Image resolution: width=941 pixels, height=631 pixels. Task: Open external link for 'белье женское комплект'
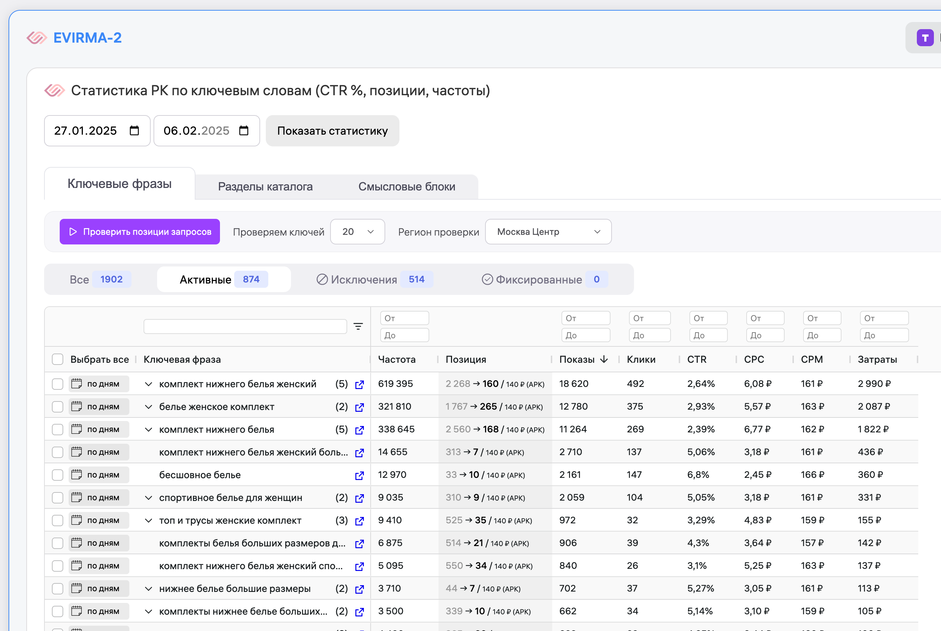pos(359,407)
